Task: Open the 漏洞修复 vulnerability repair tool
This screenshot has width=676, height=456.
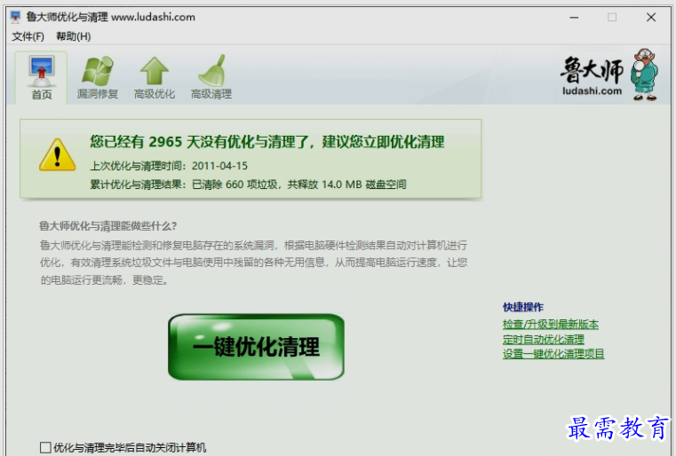Action: (98, 77)
